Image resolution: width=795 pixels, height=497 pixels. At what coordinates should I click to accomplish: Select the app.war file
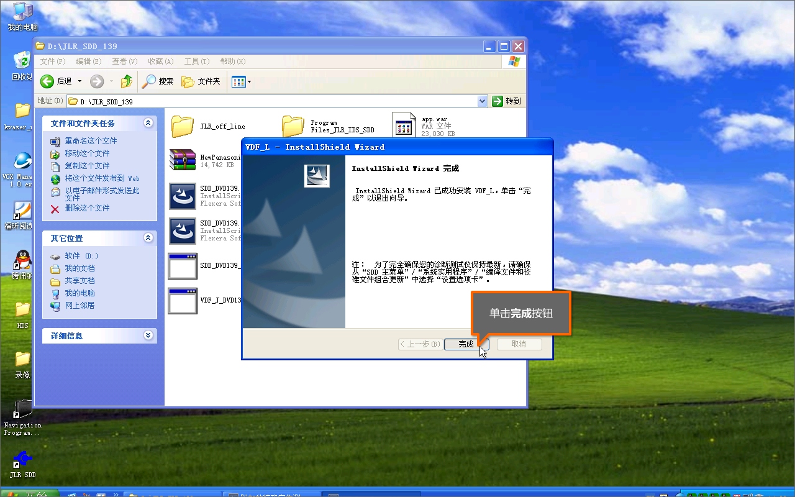424,126
